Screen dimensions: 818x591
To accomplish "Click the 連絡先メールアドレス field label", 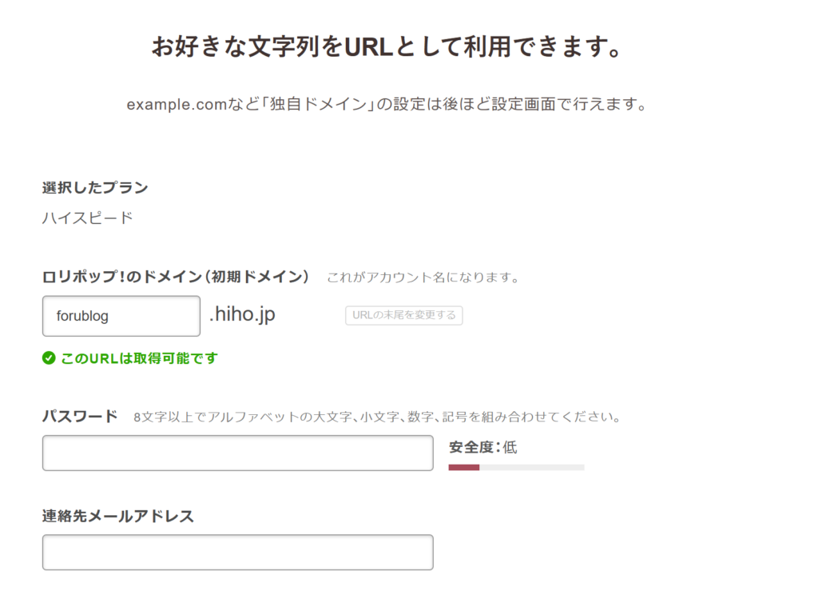I will coord(118,516).
